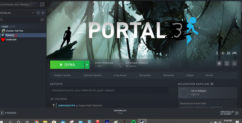
Task: Open game settings gear icon
Action: coord(219,63)
